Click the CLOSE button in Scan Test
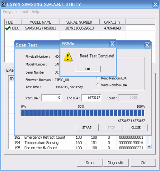 [x=136, y=128]
